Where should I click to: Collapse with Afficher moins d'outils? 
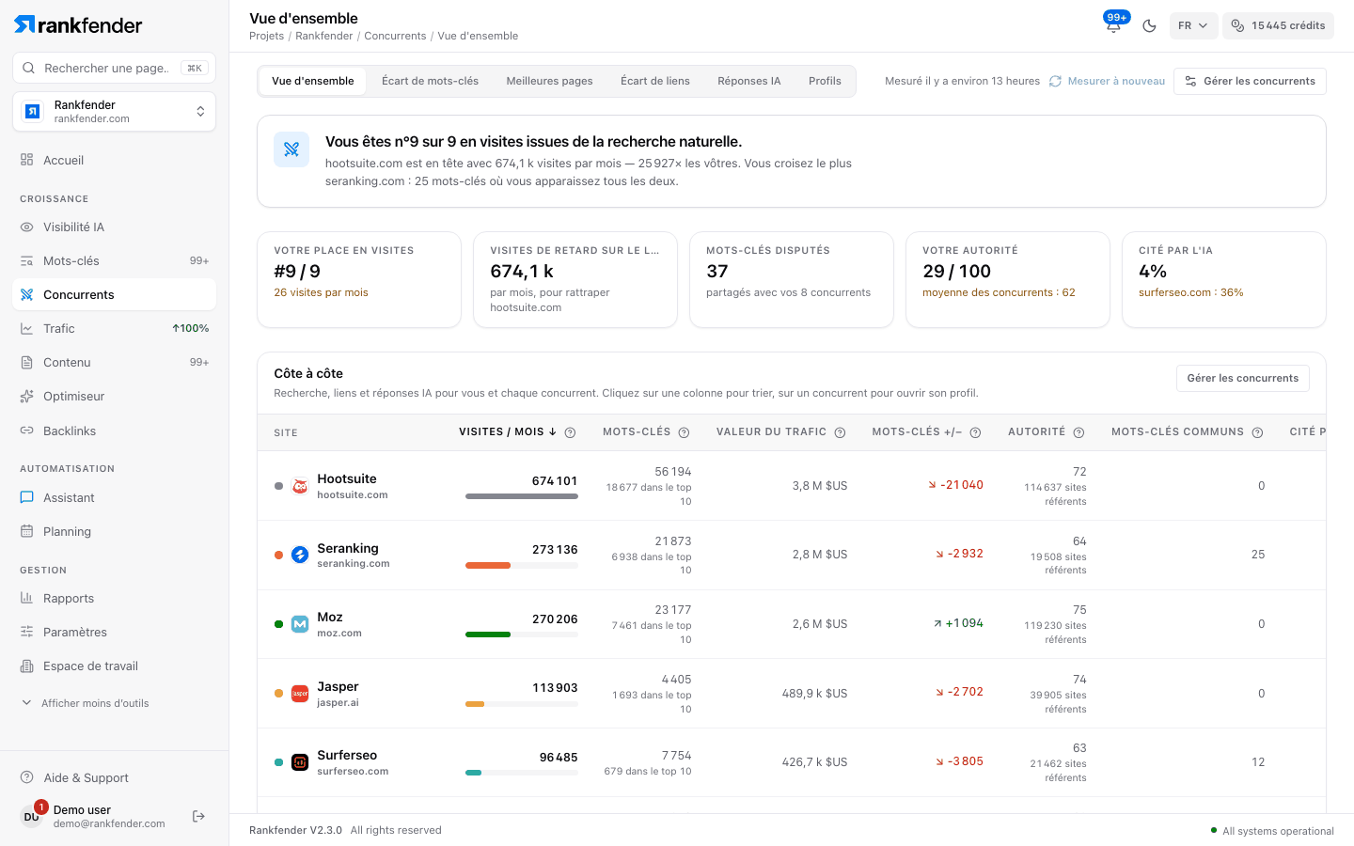[85, 703]
